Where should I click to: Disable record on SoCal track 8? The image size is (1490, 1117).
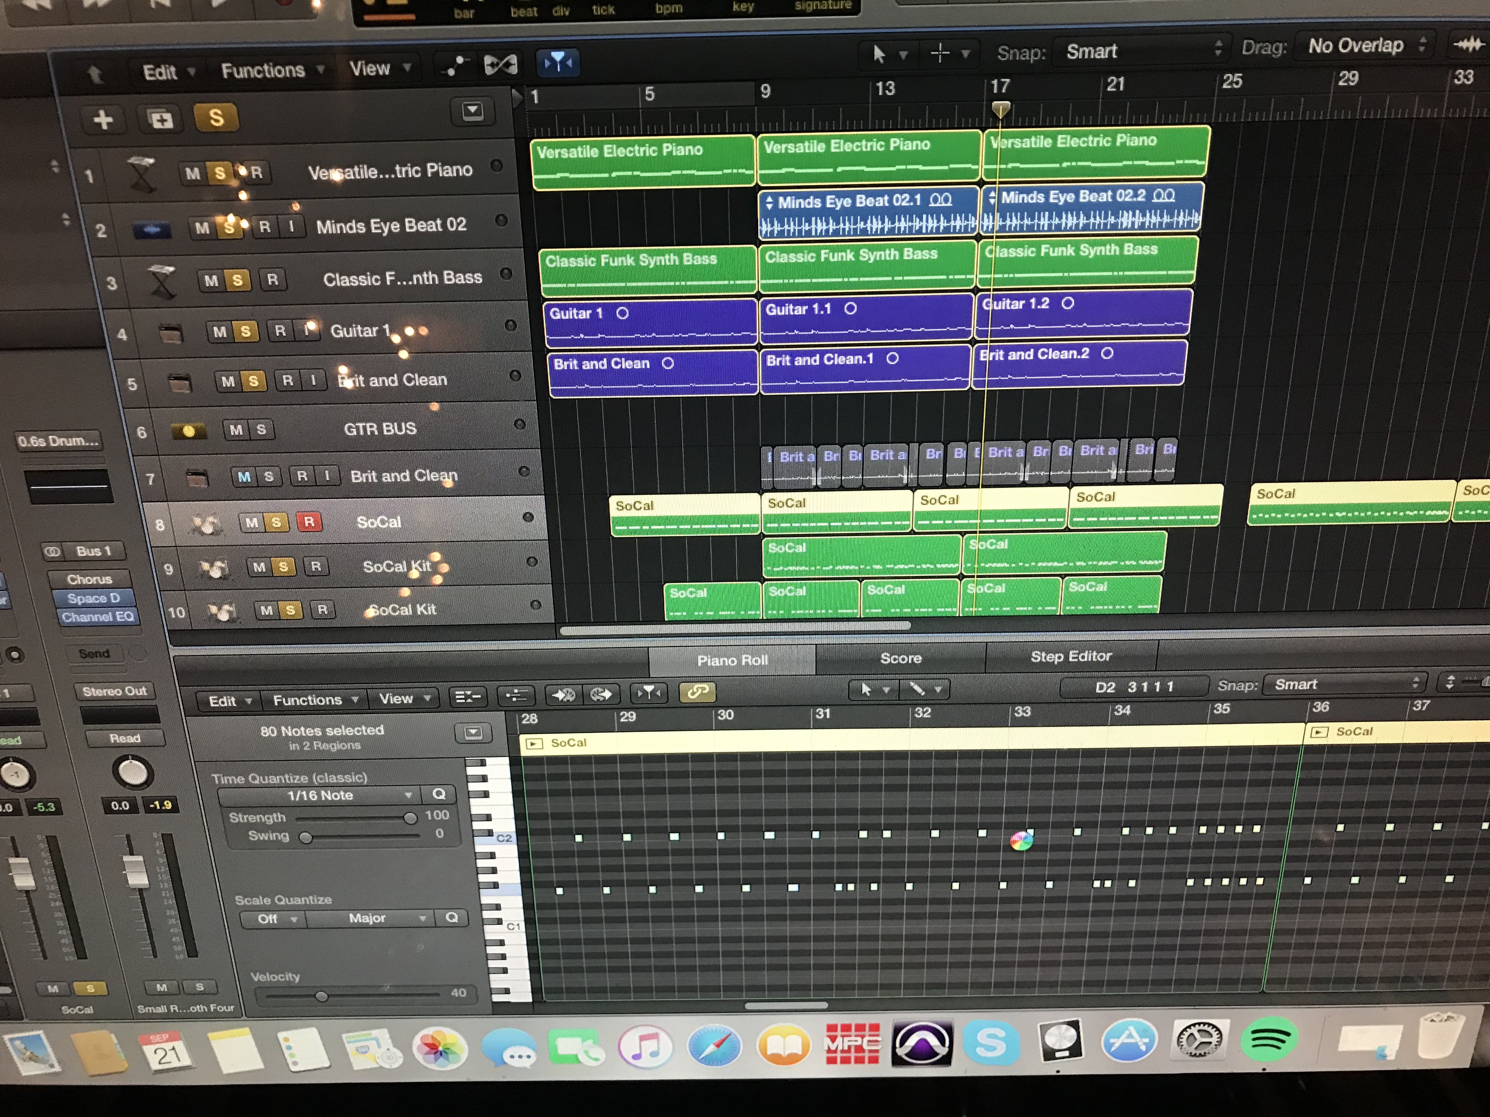tap(309, 522)
